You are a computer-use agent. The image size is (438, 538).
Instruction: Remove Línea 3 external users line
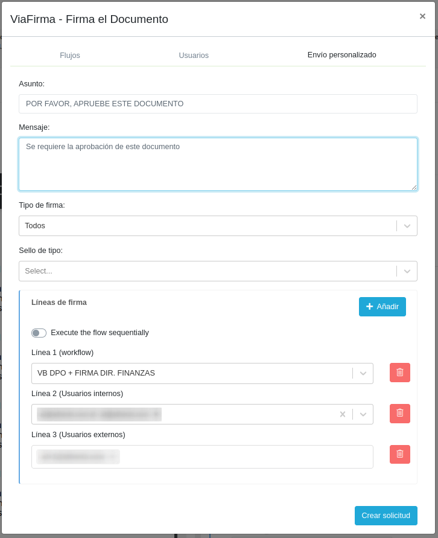coord(399,454)
